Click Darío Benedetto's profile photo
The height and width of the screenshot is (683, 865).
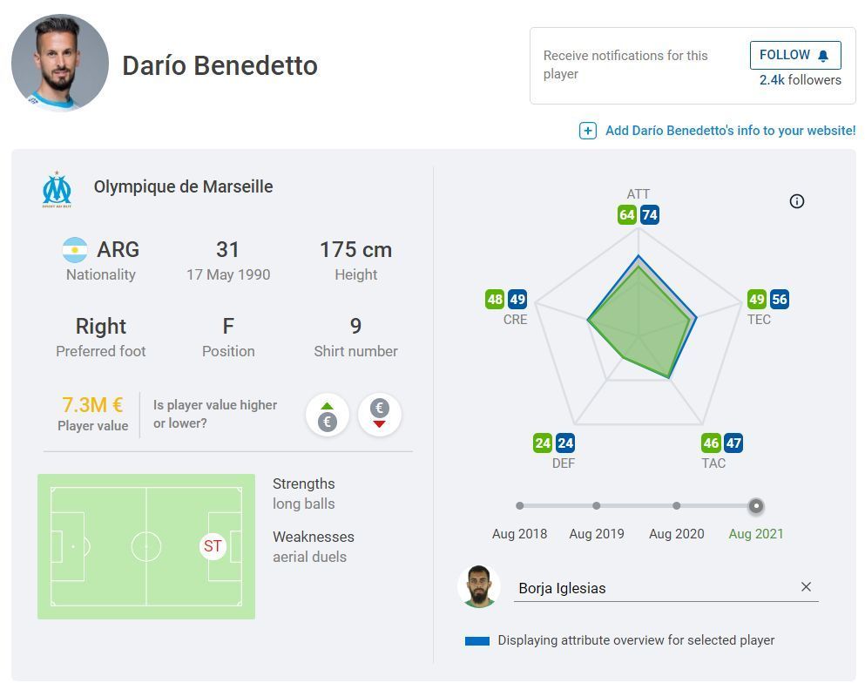pyautogui.click(x=60, y=63)
